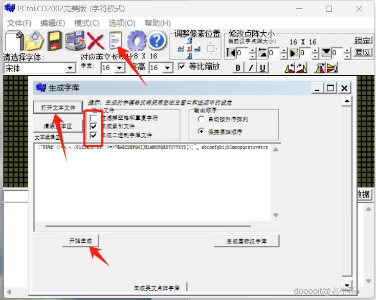Open the 文件(F) menu
Image resolution: width=376 pixels, height=300 pixels.
(x=19, y=23)
